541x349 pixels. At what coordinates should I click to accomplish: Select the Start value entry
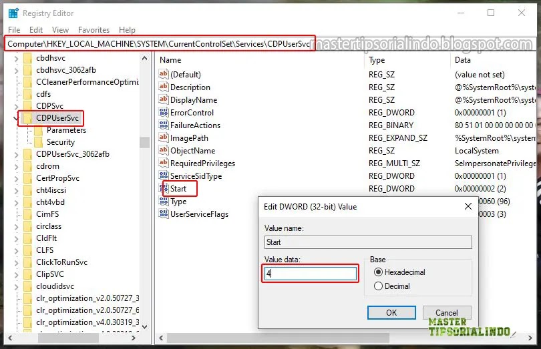coord(178,189)
